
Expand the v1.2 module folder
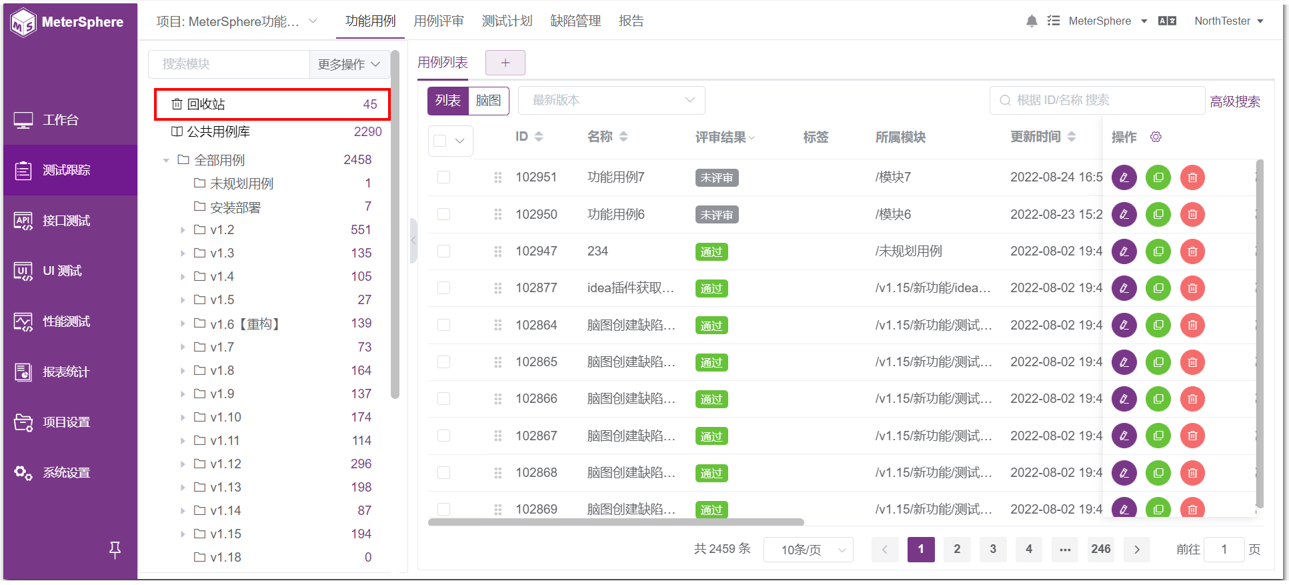183,230
